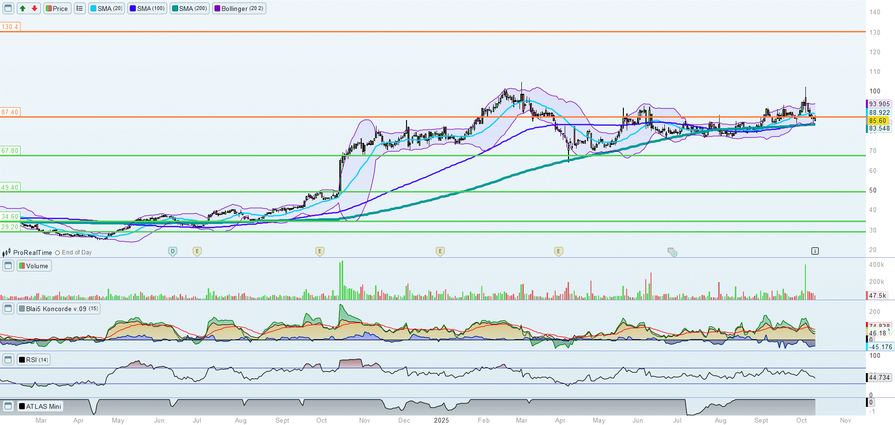Click the End of Day radio indicator

pos(58,253)
